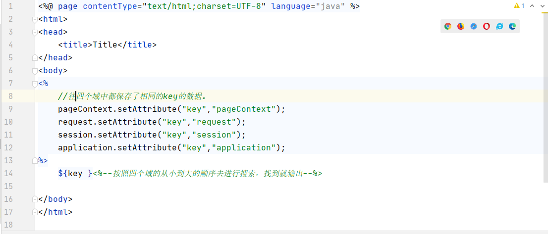
Task: Collapse the body tag fold marker
Action: (x=35, y=70)
